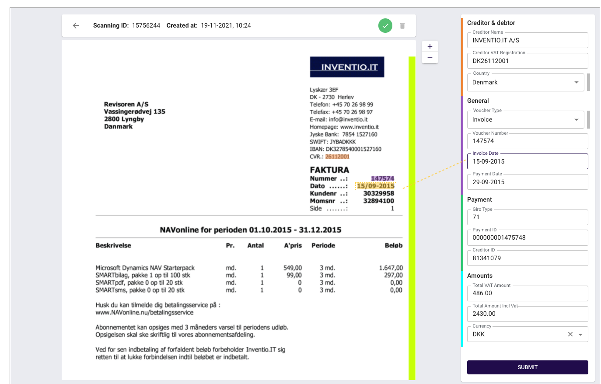Click the green checkmark approve icon
Image resolution: width=601 pixels, height=384 pixels.
click(385, 25)
